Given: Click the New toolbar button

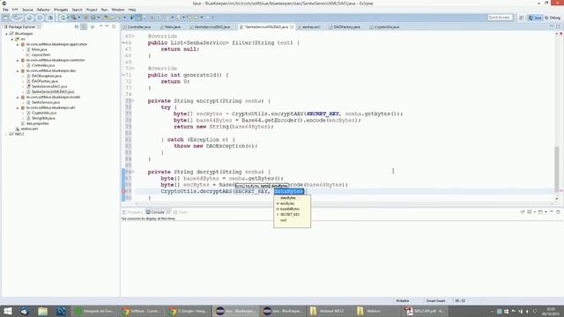Looking at the screenshot, I should tap(6, 18).
